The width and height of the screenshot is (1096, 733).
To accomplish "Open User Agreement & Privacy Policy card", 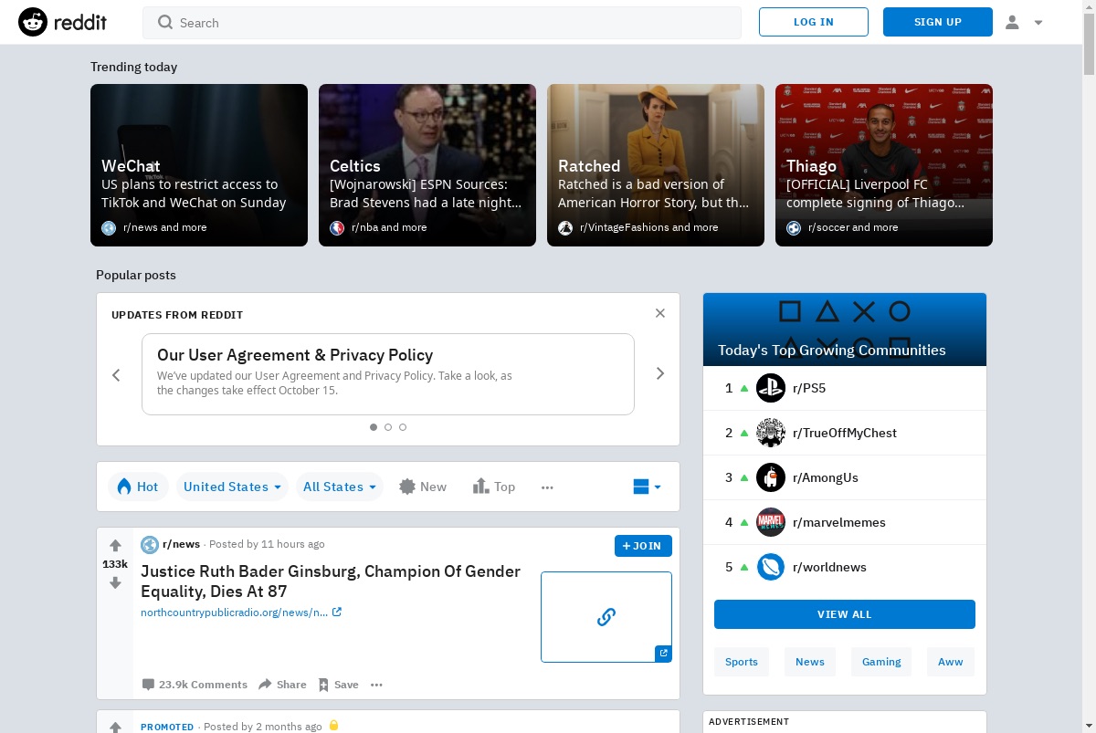I will point(388,374).
